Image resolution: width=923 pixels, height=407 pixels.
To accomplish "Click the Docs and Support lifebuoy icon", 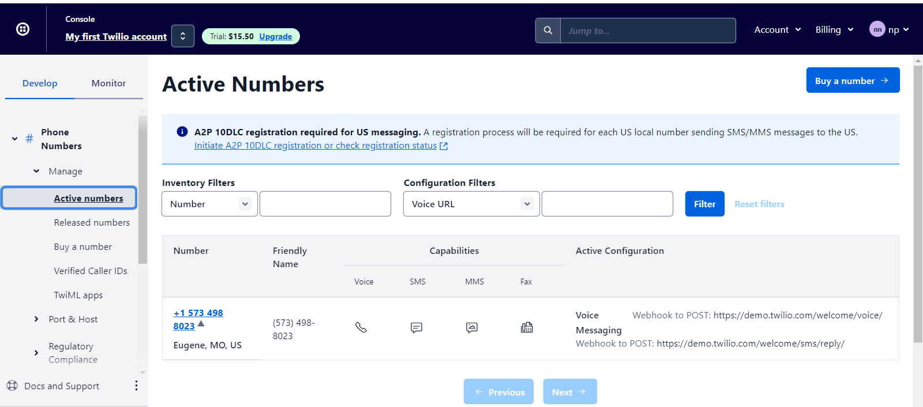I will [12, 386].
